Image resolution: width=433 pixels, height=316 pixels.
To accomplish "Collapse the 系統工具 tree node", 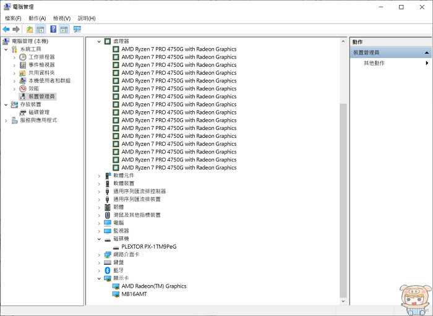I will point(6,49).
